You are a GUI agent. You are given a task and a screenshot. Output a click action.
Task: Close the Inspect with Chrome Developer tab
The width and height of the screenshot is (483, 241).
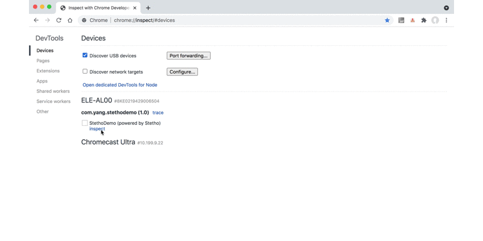(x=135, y=8)
